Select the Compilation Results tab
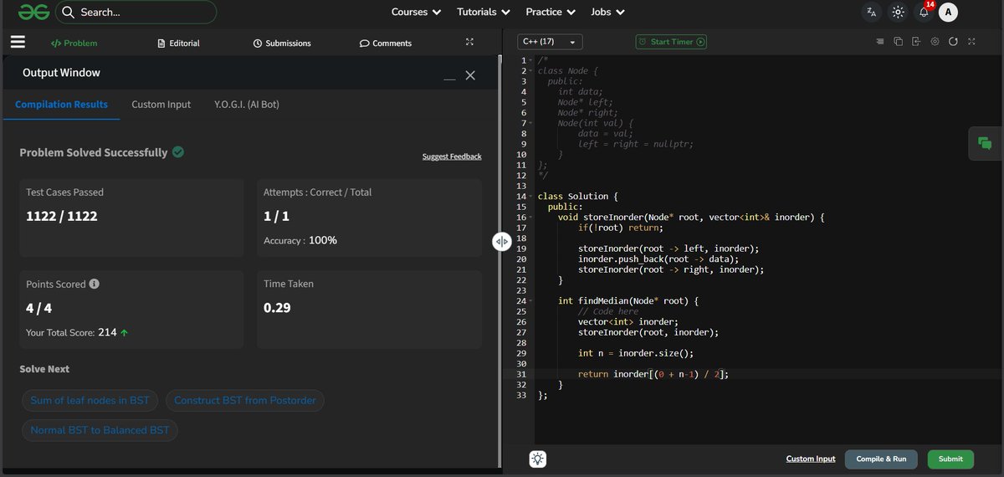Image resolution: width=1004 pixels, height=477 pixels. pyautogui.click(x=62, y=105)
